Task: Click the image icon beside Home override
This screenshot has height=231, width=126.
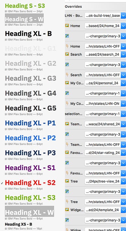Action: (x=67, y=26)
